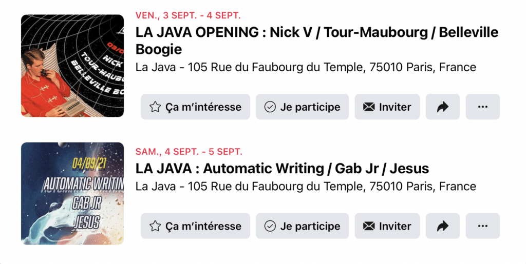526x264 pixels.
Task: Click the share arrow for Automatic Writing event
Action: (x=442, y=226)
